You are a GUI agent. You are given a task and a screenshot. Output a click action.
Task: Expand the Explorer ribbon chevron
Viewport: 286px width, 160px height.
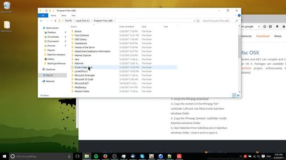(x=235, y=16)
